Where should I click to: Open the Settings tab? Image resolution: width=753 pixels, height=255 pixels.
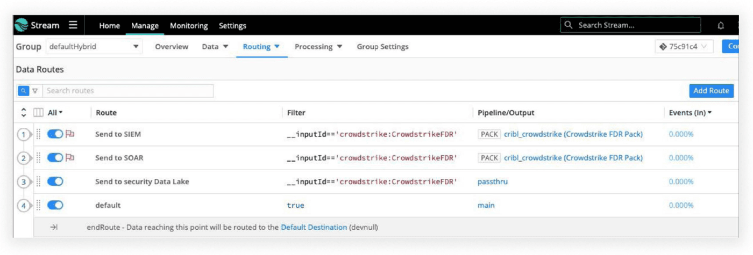click(x=232, y=25)
